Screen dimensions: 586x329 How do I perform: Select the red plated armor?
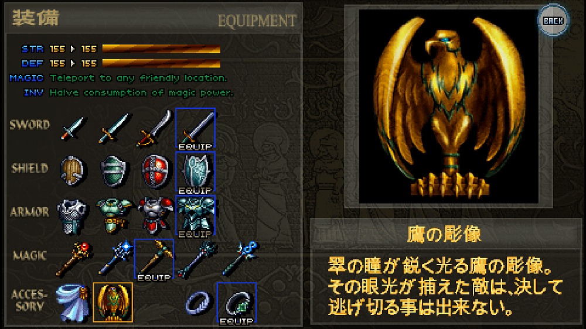point(155,215)
